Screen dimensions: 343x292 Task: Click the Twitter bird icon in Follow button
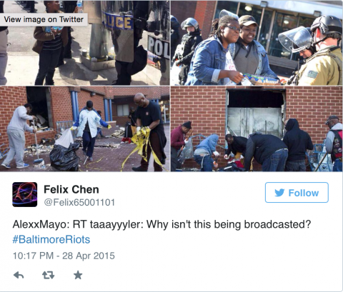click(x=279, y=193)
